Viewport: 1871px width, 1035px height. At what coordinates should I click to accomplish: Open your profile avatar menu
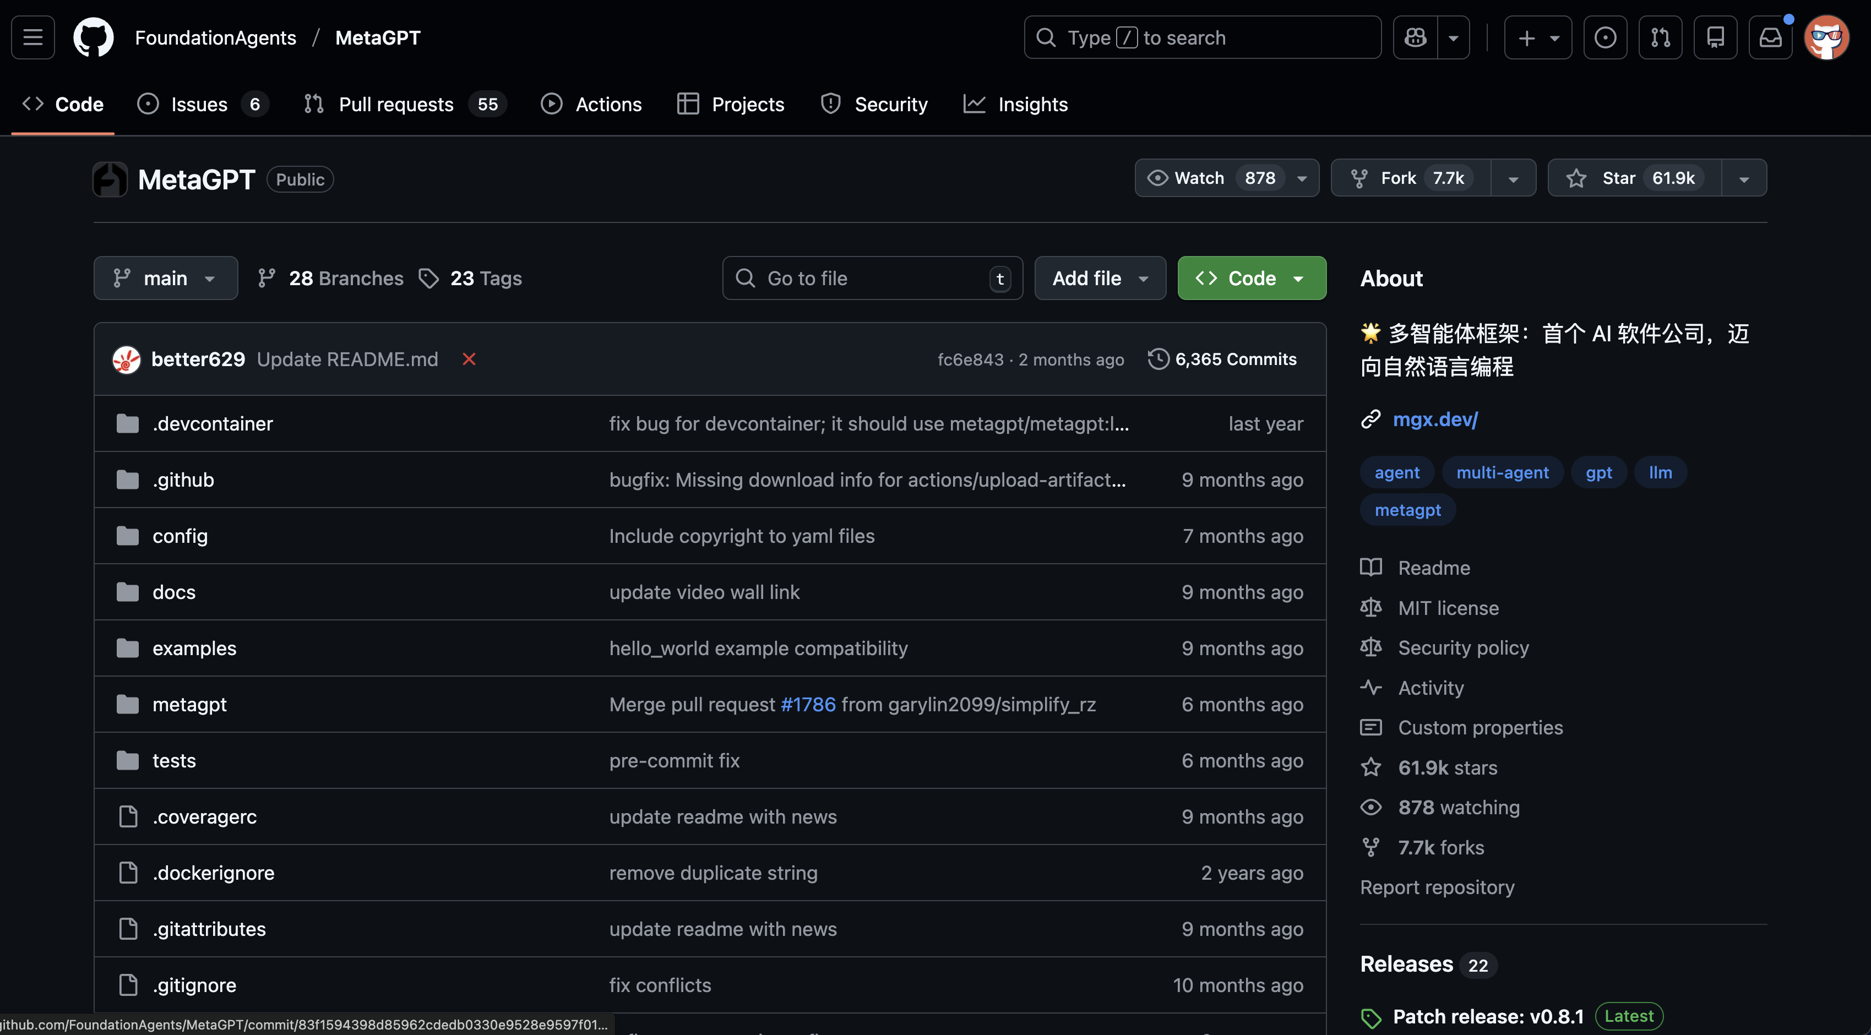(1828, 37)
